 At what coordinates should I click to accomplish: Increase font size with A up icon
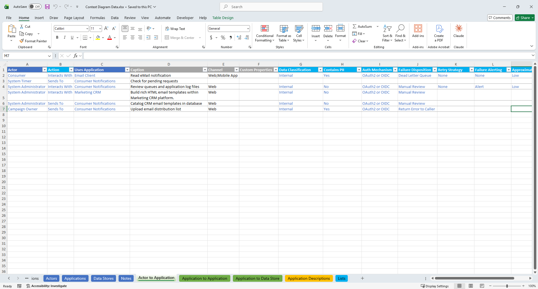106,28
